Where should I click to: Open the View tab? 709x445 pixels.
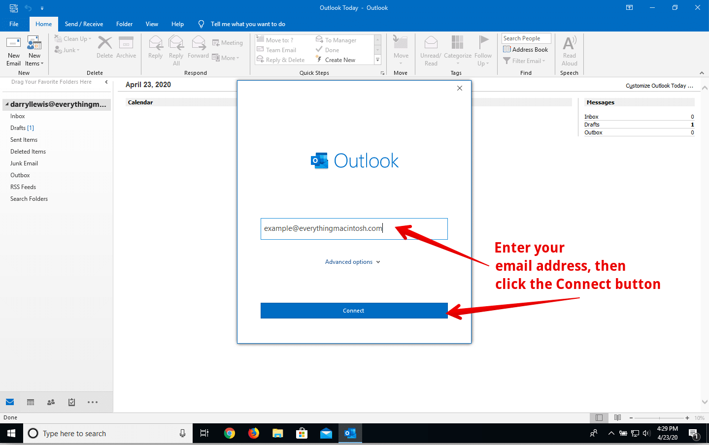[152, 24]
